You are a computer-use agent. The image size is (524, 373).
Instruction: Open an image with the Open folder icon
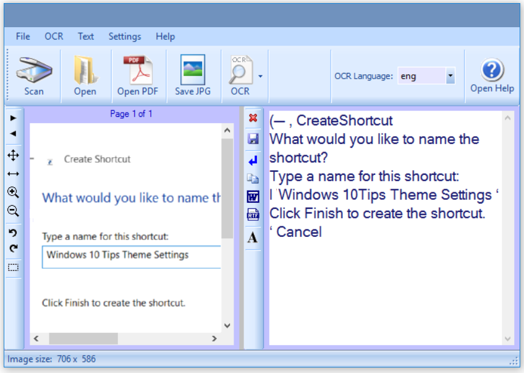[x=85, y=70]
